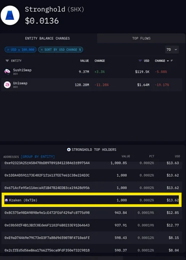
Task: Click the Stronghold SHX token logo
Action: pos(10,15)
